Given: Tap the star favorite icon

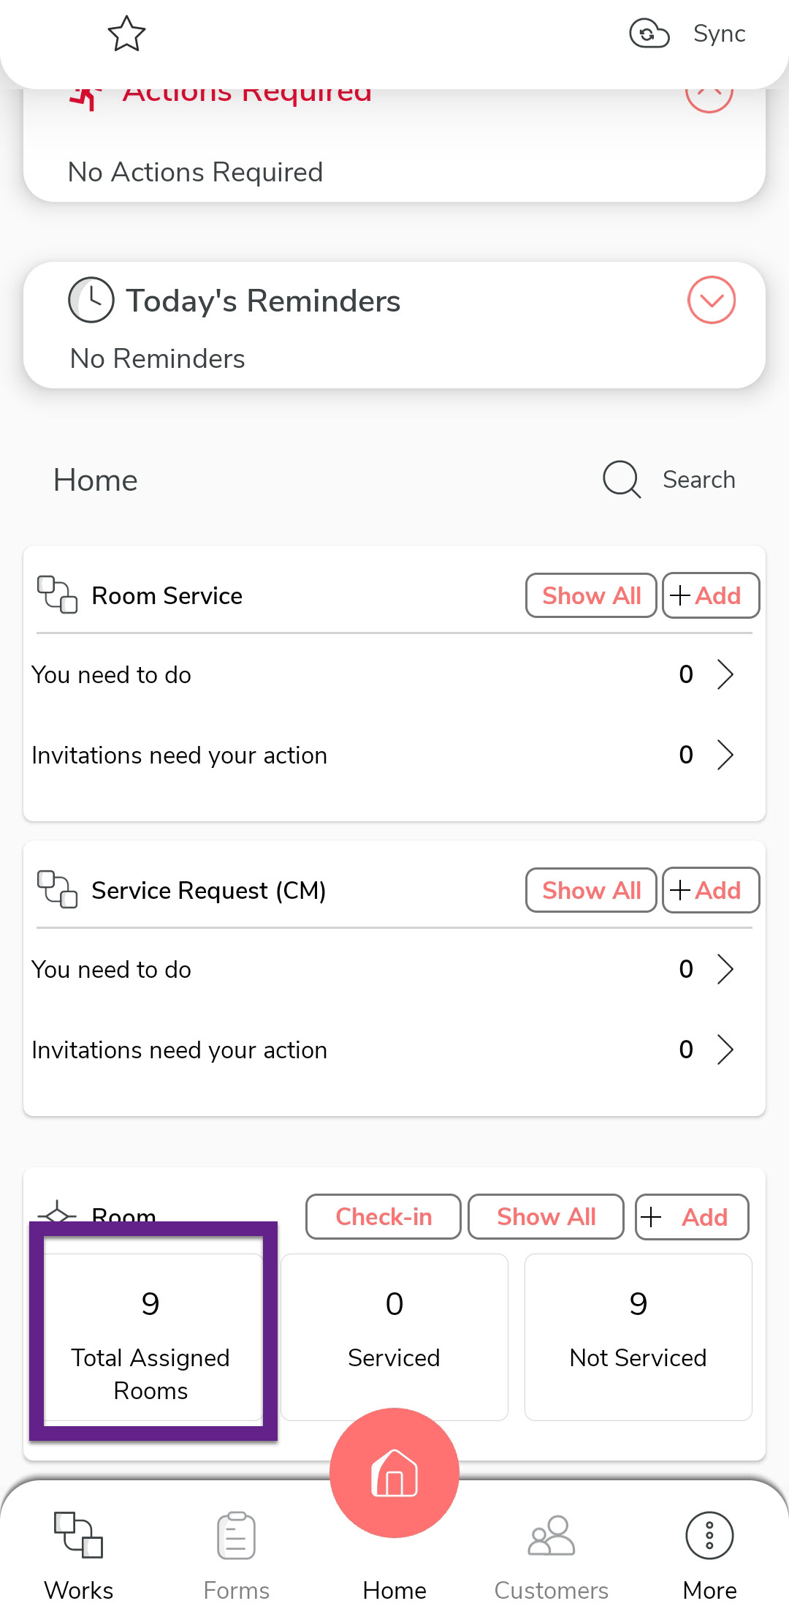Looking at the screenshot, I should click(x=126, y=34).
